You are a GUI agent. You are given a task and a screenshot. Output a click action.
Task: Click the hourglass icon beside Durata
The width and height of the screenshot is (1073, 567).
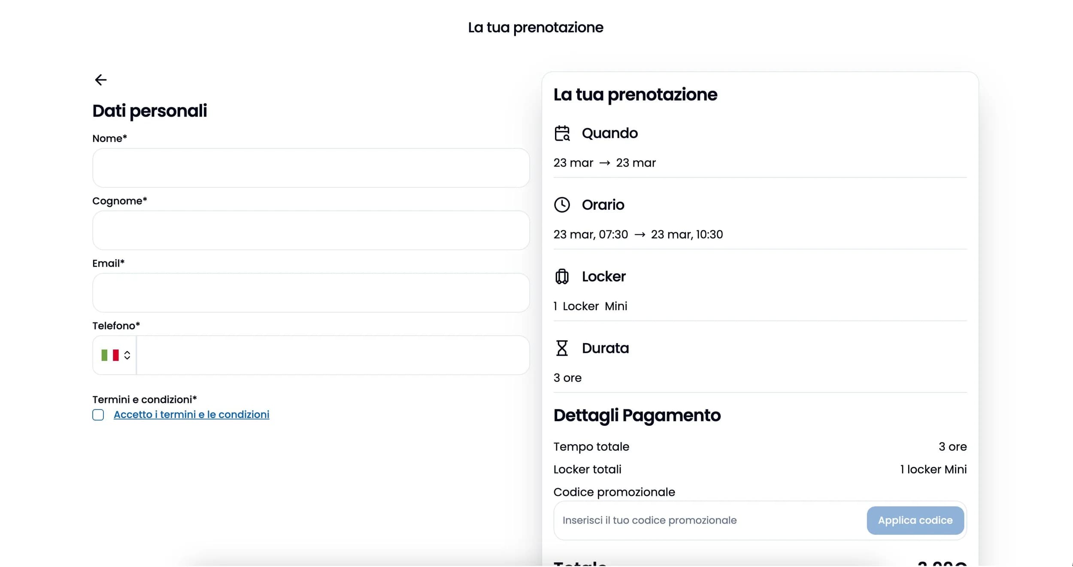[562, 348]
